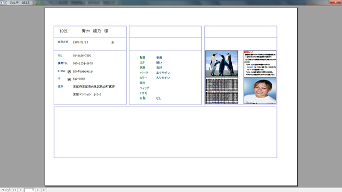The image size is (342, 192).
Task: Click the mobile number 090-1234-5678
Action: point(83,63)
